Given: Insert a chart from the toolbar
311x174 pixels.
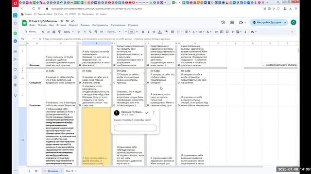Looking at the screenshot, I should coord(227,32).
